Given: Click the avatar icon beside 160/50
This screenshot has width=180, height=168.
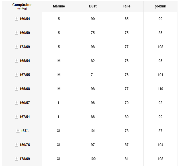Looking at the screenshot, I should tap(17, 33).
